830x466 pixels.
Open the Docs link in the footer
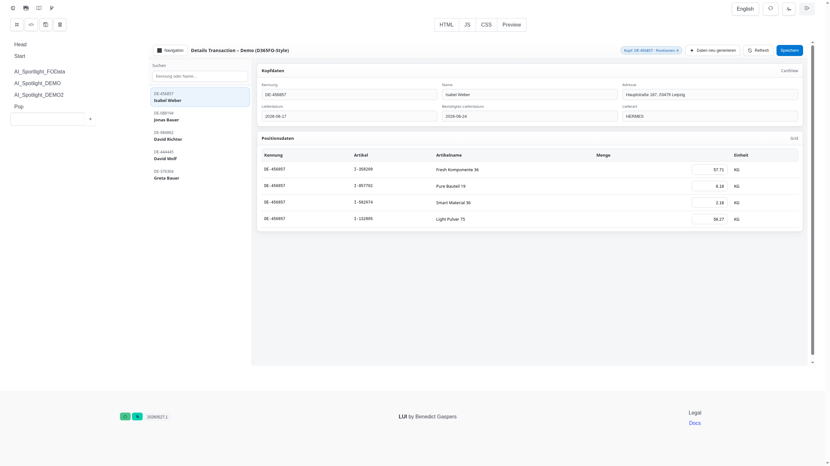pyautogui.click(x=695, y=423)
